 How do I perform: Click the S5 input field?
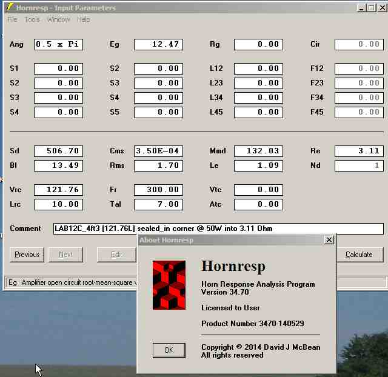coord(158,113)
